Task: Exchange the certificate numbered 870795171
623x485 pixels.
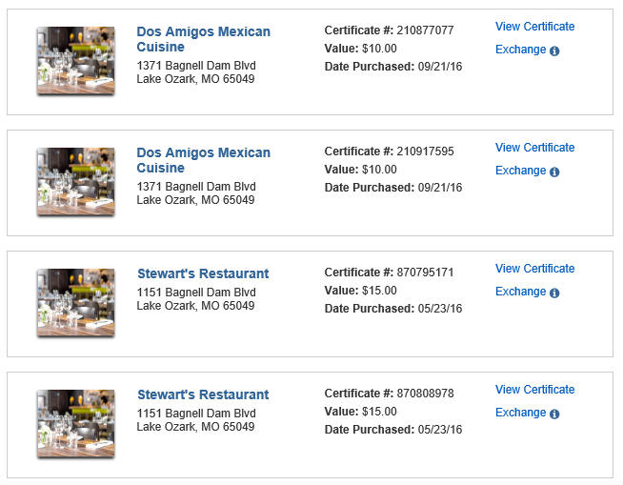Action: [x=520, y=292]
